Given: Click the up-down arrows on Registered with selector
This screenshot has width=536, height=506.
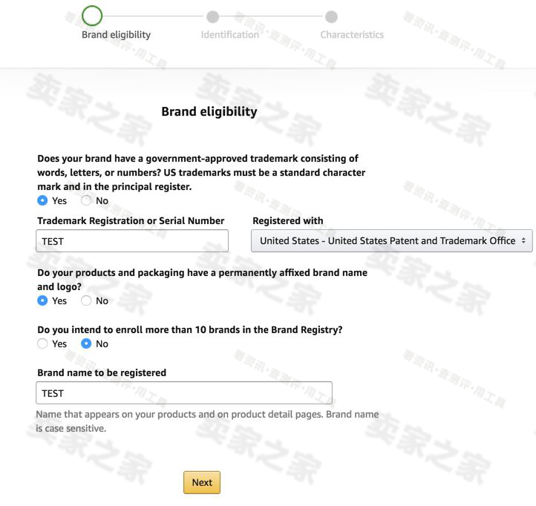Looking at the screenshot, I should pyautogui.click(x=523, y=241).
